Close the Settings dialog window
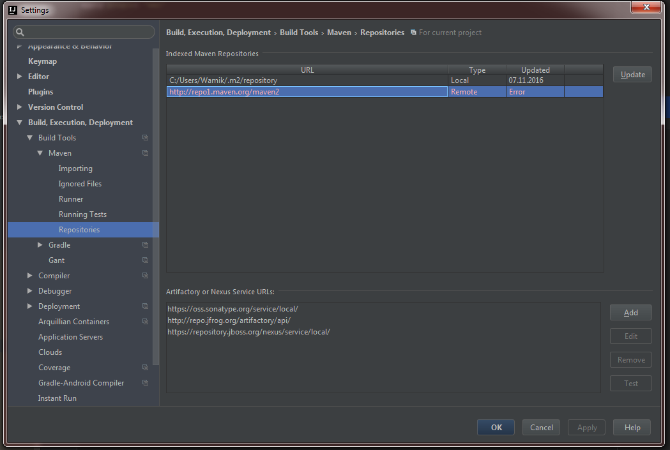The width and height of the screenshot is (670, 450). click(x=646, y=7)
